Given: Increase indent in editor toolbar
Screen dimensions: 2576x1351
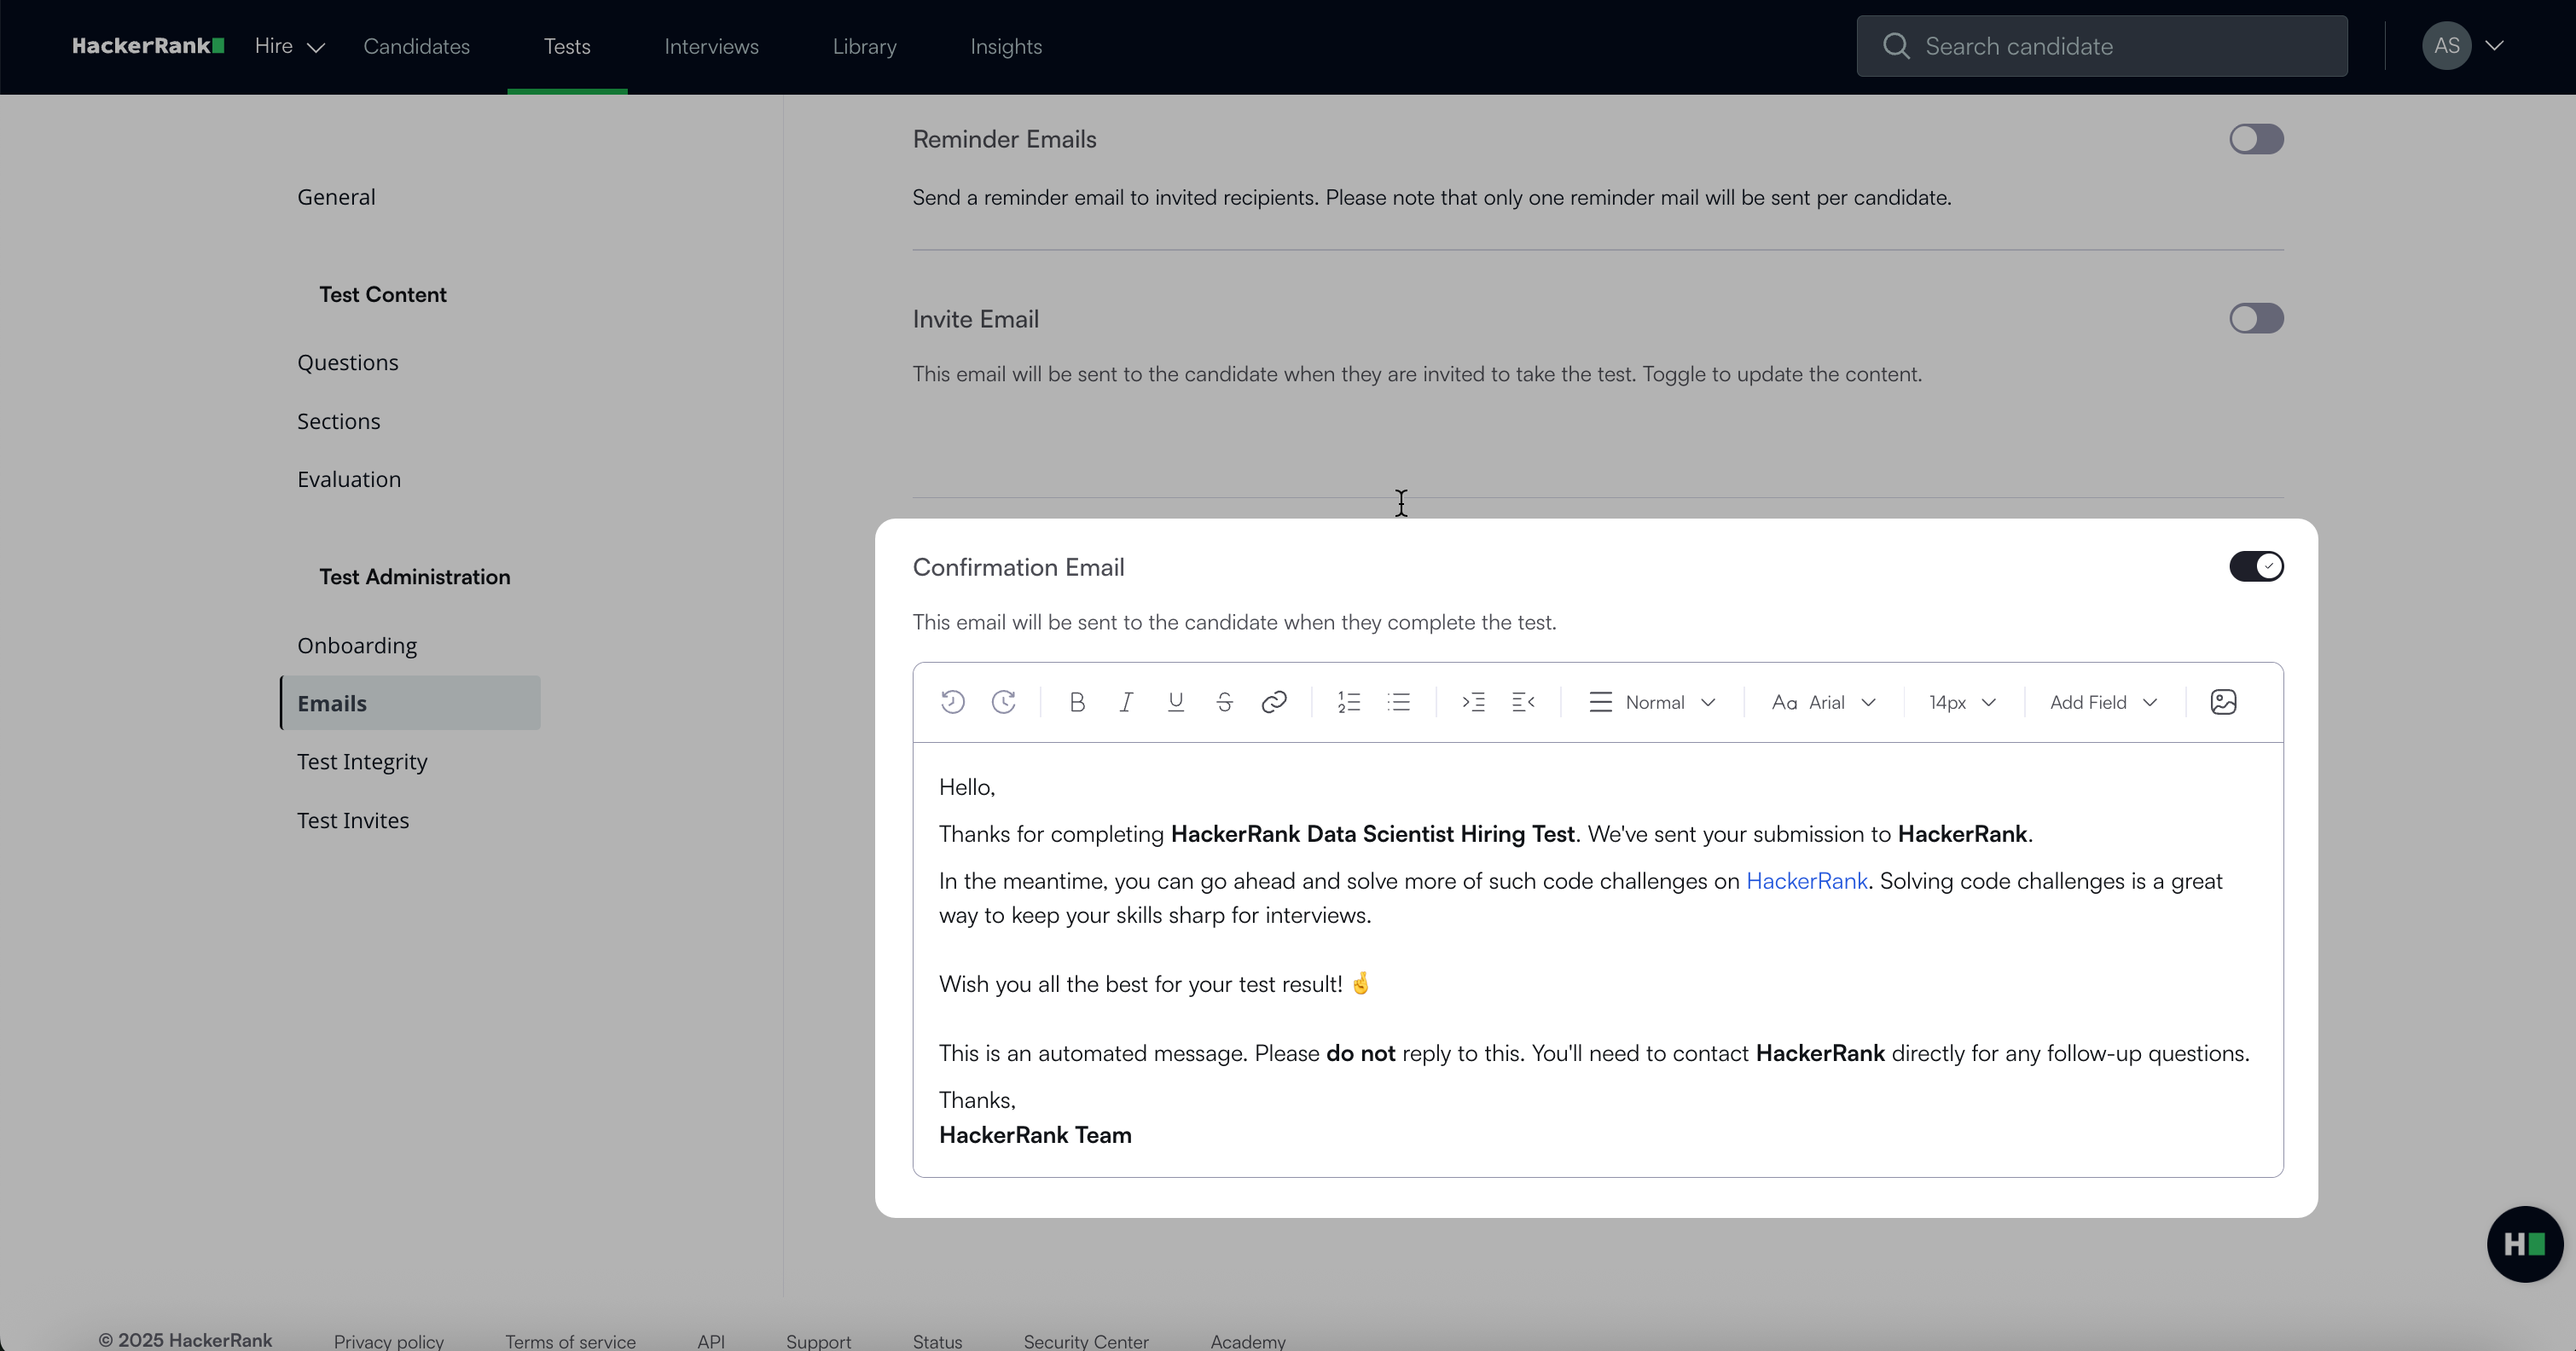Looking at the screenshot, I should [1473, 702].
